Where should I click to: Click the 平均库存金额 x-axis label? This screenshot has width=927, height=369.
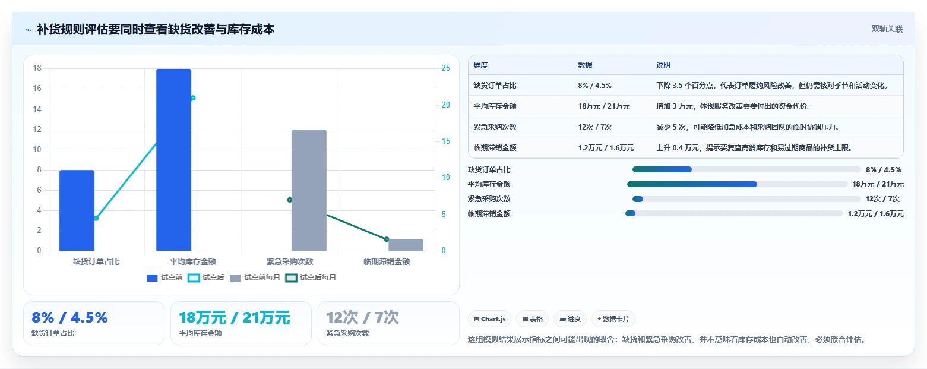193,261
